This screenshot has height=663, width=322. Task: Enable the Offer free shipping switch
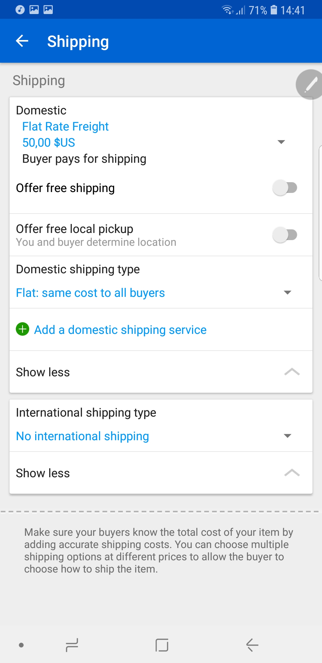[285, 188]
